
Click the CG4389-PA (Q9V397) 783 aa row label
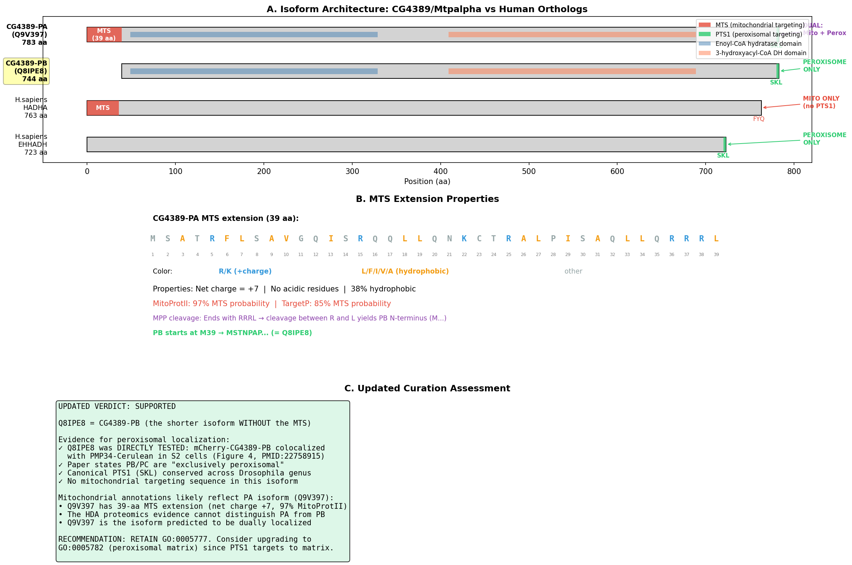pyautogui.click(x=26, y=35)
